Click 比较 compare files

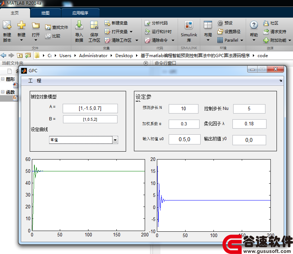coord(53,36)
